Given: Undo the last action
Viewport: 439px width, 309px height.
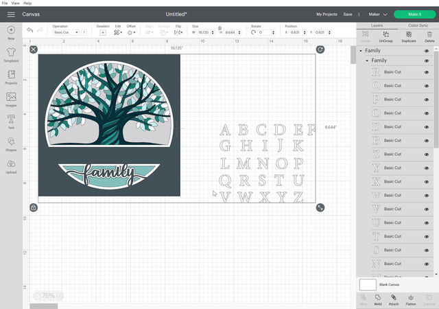Looking at the screenshot, I should 30,30.
